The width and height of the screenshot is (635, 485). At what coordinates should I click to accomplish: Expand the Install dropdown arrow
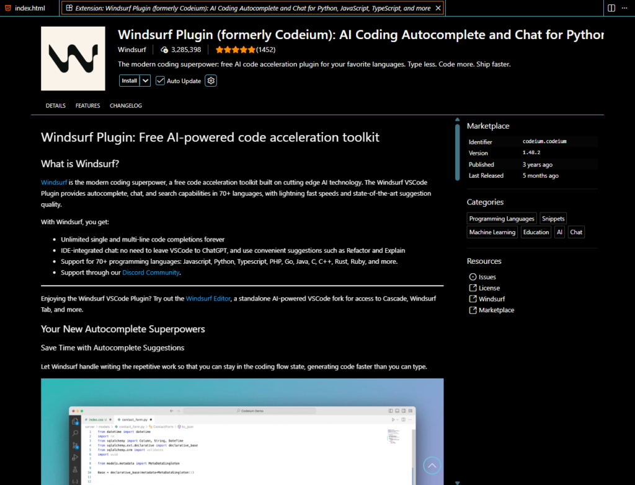click(145, 81)
